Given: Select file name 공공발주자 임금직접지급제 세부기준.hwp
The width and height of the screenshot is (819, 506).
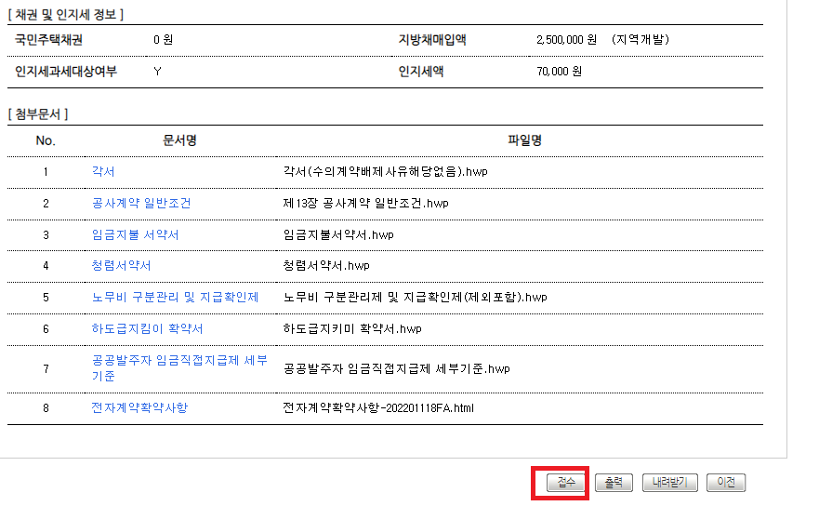Looking at the screenshot, I should 396,369.
